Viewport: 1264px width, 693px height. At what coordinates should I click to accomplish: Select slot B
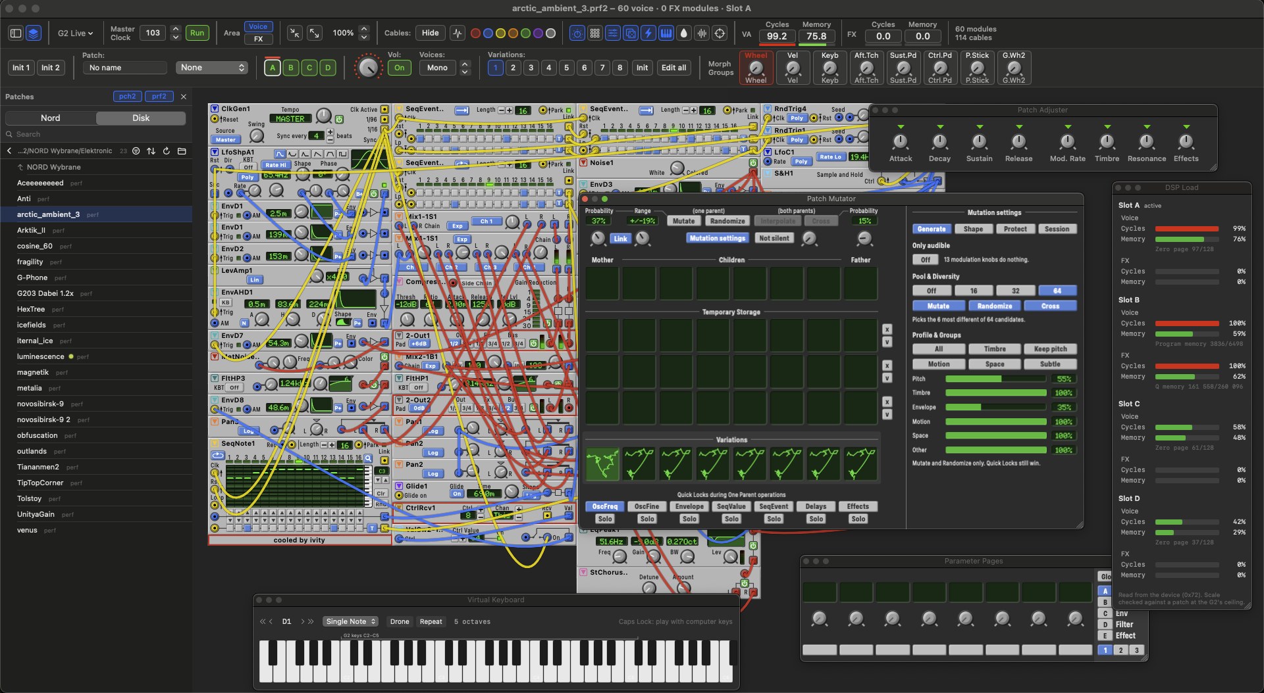point(290,68)
